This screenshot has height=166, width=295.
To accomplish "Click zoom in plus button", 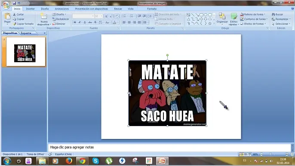I will tap(287, 154).
